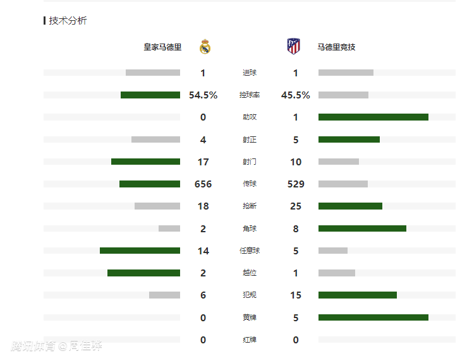467x361 pixels.
Task: Click Atlético's green corner kicks bar
Action: tap(362, 228)
